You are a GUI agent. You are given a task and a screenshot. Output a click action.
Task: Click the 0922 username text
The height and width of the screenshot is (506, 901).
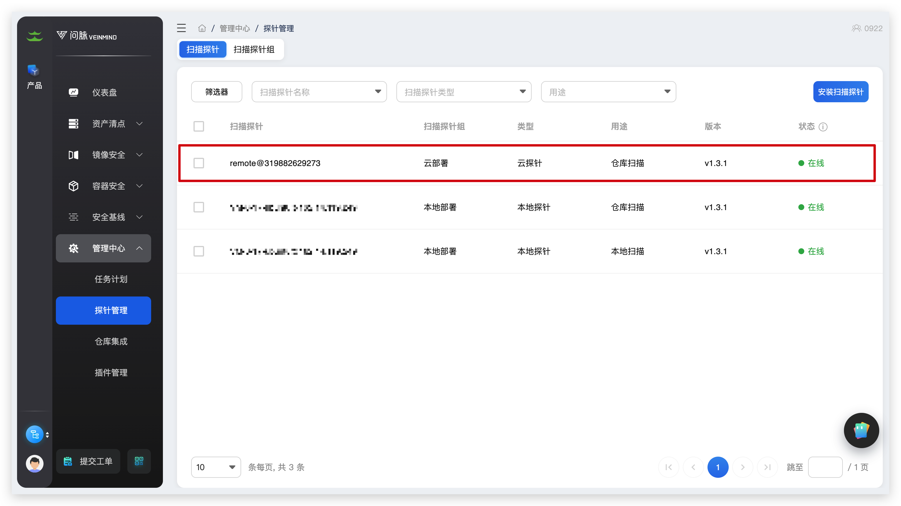point(873,28)
